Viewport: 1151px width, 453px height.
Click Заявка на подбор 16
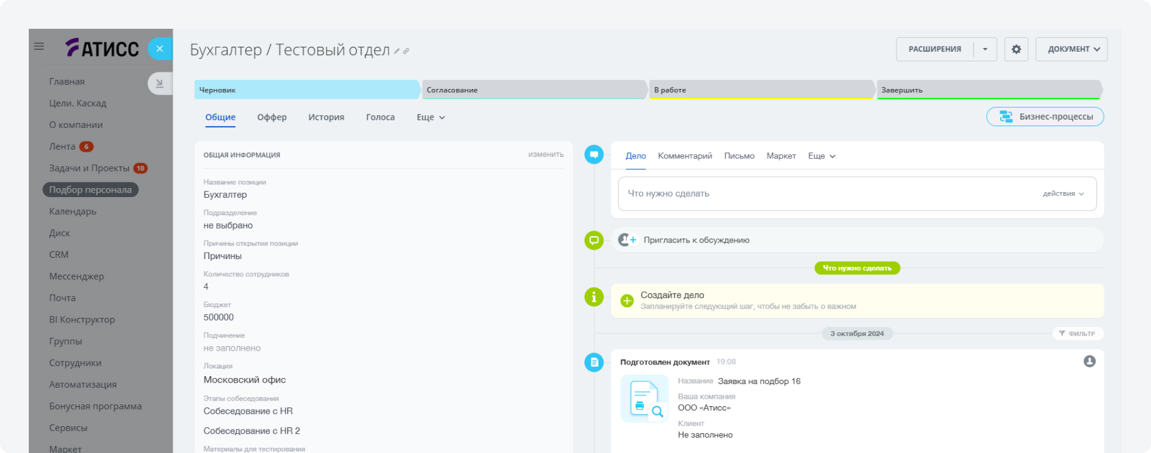click(x=759, y=381)
